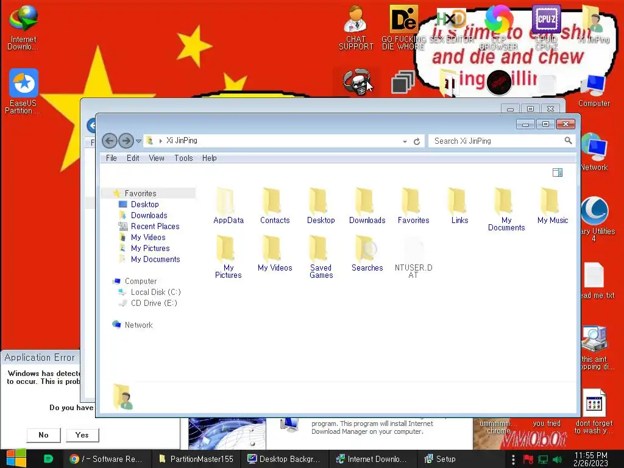The height and width of the screenshot is (468, 624).
Task: Refresh the Xi JinPing folder view
Action: pyautogui.click(x=417, y=141)
